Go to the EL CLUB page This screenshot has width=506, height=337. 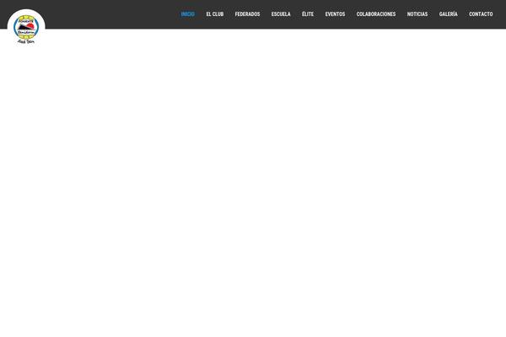[x=215, y=14]
